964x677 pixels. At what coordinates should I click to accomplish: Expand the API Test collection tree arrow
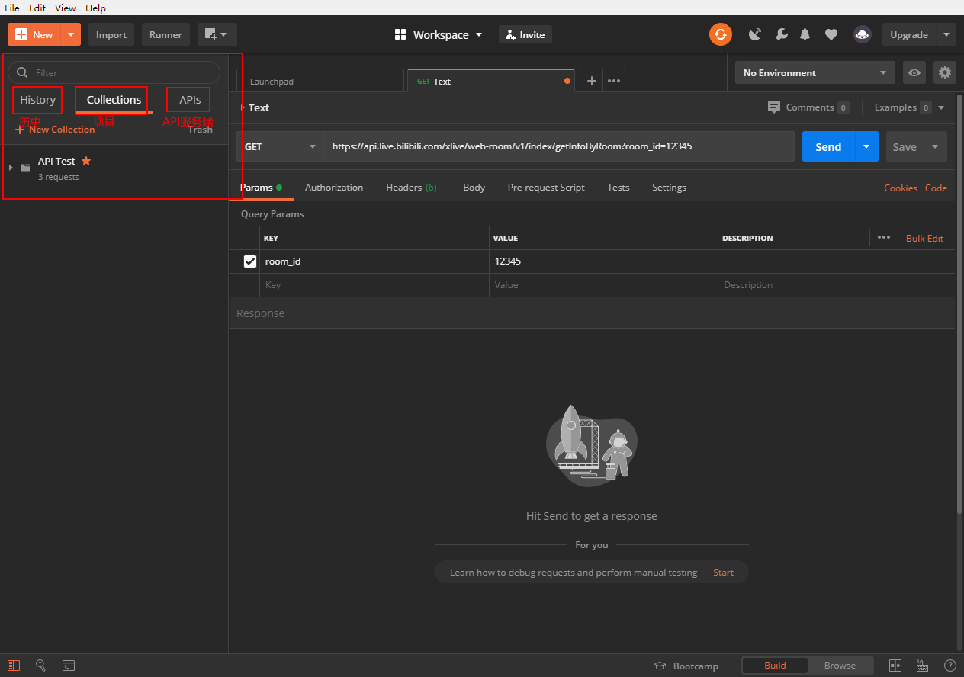(x=11, y=168)
